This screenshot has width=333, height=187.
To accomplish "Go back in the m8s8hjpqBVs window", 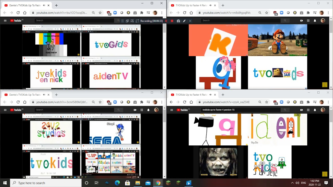I will 171,13.
